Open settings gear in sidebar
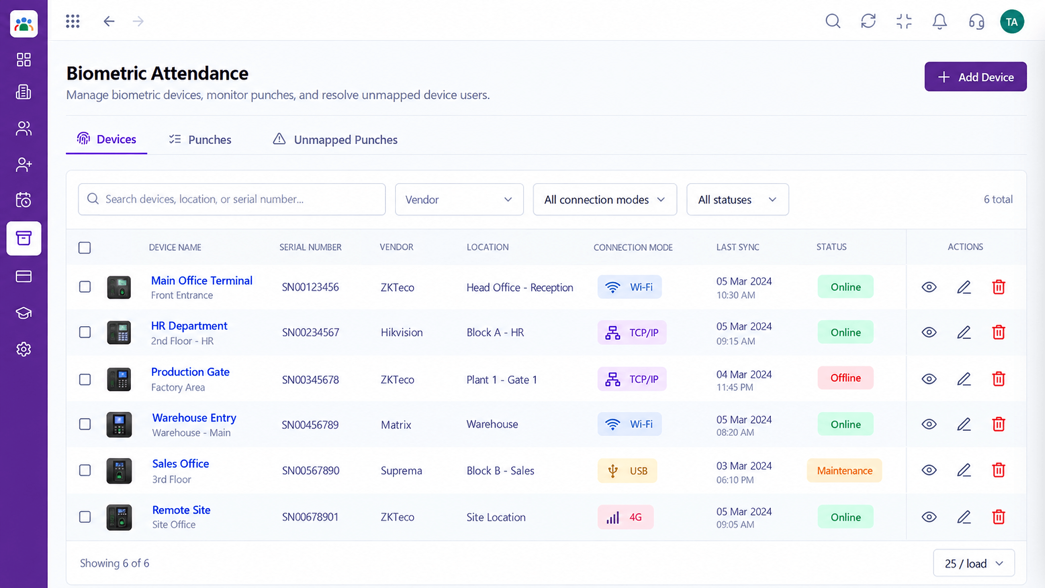Image resolution: width=1045 pixels, height=588 pixels. coord(23,349)
